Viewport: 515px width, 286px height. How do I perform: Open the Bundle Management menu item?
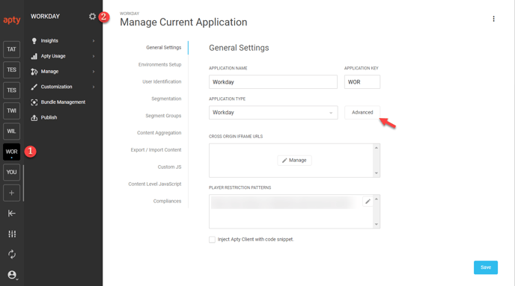click(x=63, y=102)
